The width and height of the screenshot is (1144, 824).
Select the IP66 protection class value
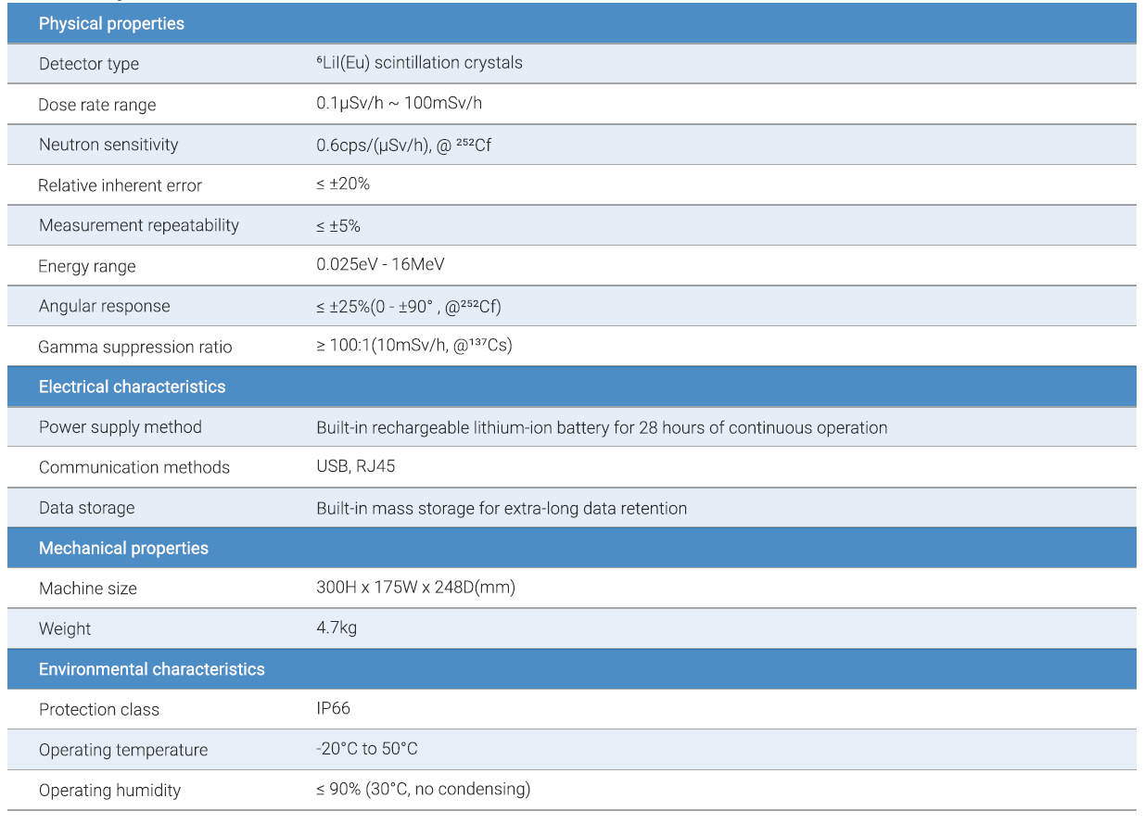[333, 709]
